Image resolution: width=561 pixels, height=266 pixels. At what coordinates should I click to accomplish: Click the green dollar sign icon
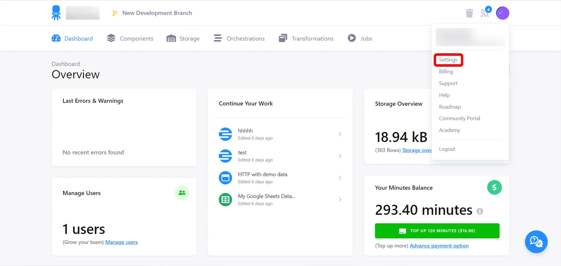pos(494,188)
